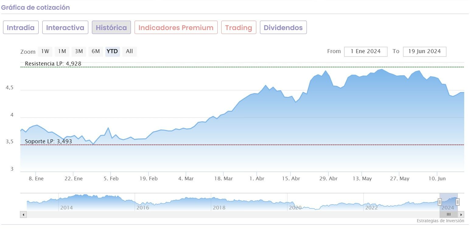The height and width of the screenshot is (231, 470).
Task: Set zoom range to 1W
Action: click(45, 51)
